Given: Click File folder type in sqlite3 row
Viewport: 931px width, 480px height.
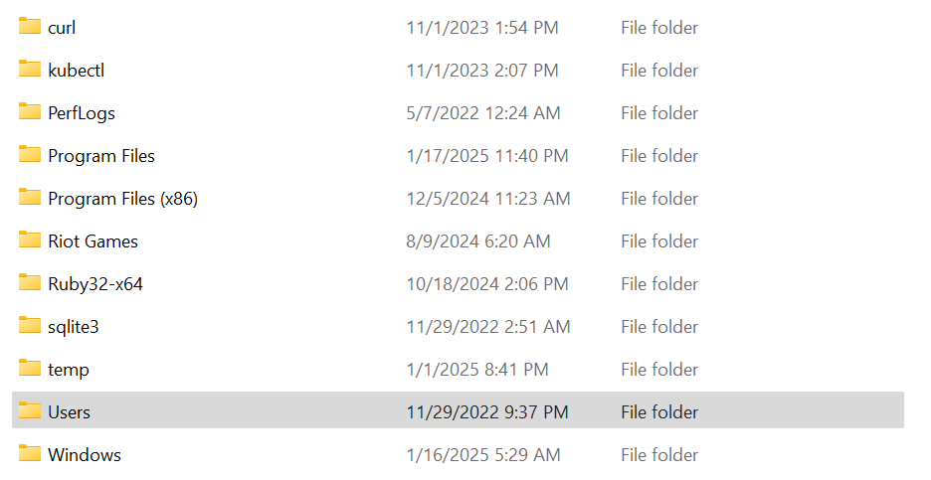Looking at the screenshot, I should tap(659, 327).
